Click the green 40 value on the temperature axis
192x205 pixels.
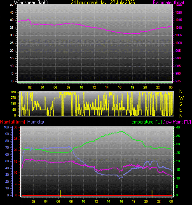178,128
